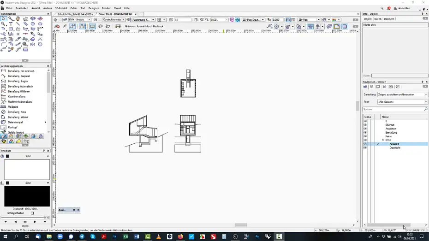
Task: Click the Windows Start button
Action: pos(5,237)
